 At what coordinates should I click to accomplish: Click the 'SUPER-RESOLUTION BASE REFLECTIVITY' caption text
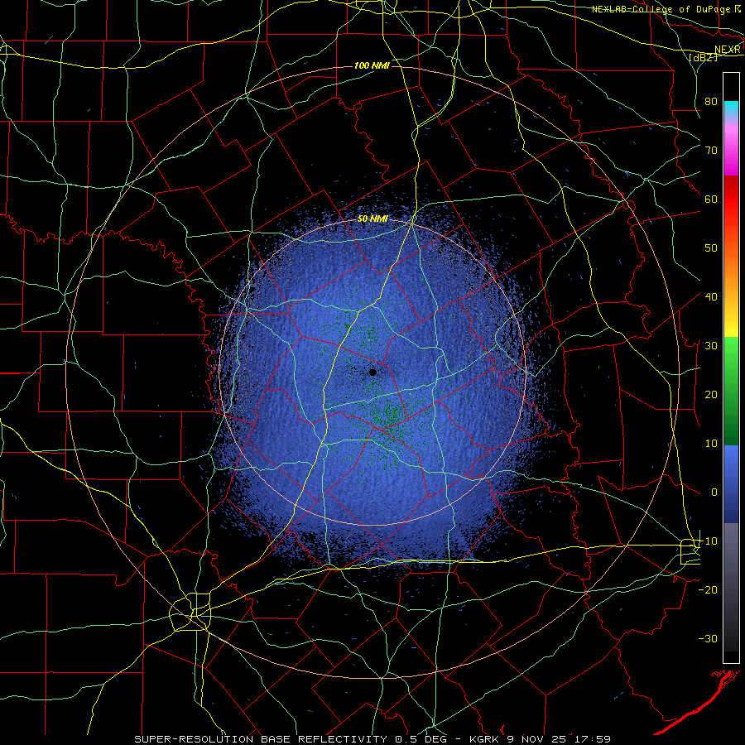[261, 739]
